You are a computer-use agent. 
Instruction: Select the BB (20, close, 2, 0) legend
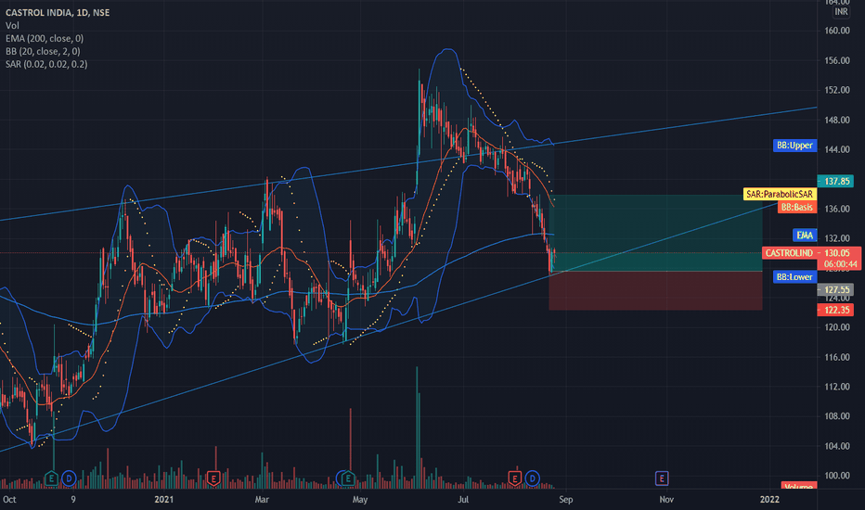tap(43, 51)
